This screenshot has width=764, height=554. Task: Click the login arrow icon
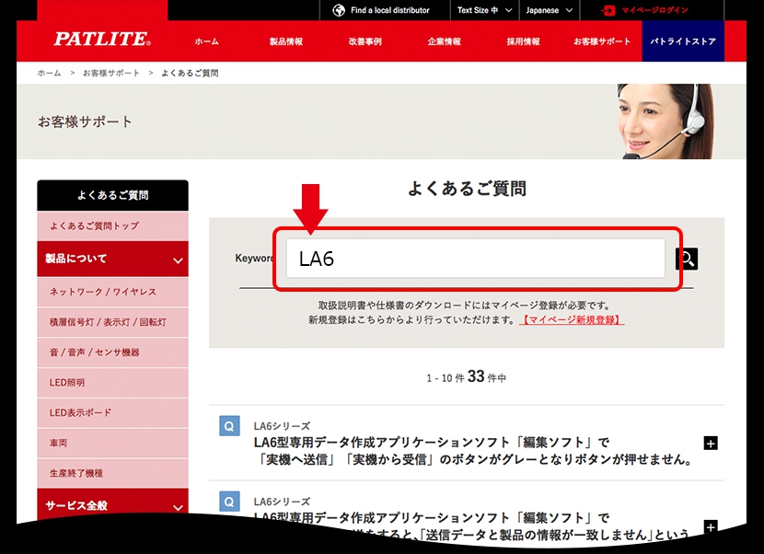point(608,10)
